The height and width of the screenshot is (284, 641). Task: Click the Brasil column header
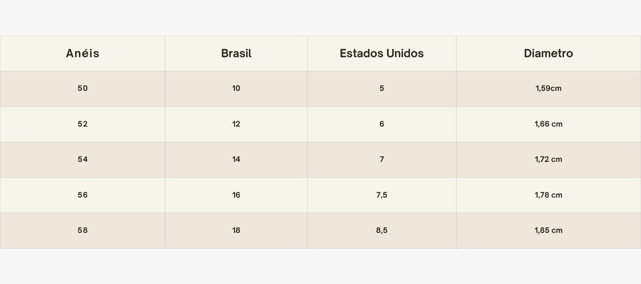[x=236, y=53]
